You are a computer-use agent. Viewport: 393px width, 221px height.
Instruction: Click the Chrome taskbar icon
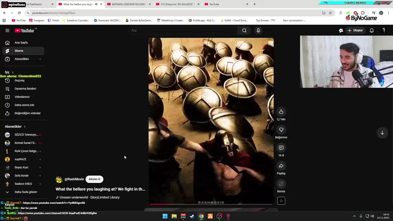pos(201,216)
